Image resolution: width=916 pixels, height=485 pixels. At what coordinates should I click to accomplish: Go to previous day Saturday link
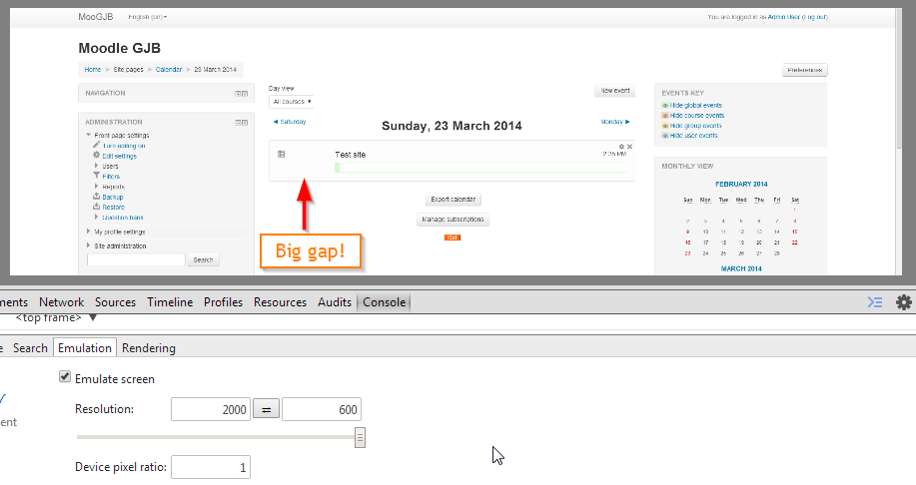coord(290,122)
